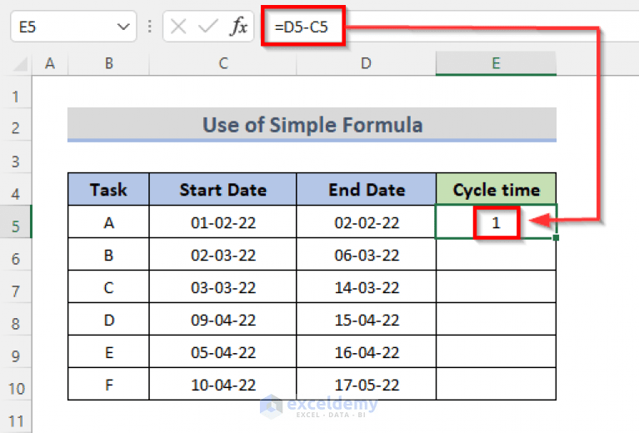Select the 'End Date' header cell
Viewport: 639px width, 433px height.
coord(367,189)
